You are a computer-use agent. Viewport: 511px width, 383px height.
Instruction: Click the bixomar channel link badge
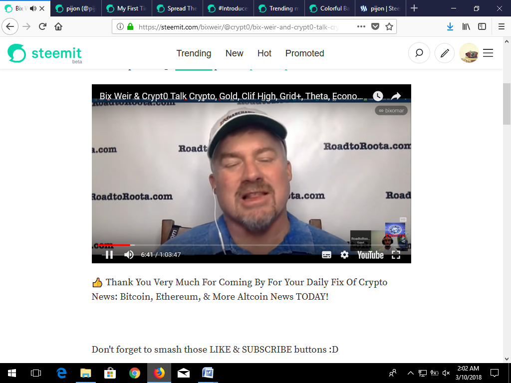(x=391, y=110)
